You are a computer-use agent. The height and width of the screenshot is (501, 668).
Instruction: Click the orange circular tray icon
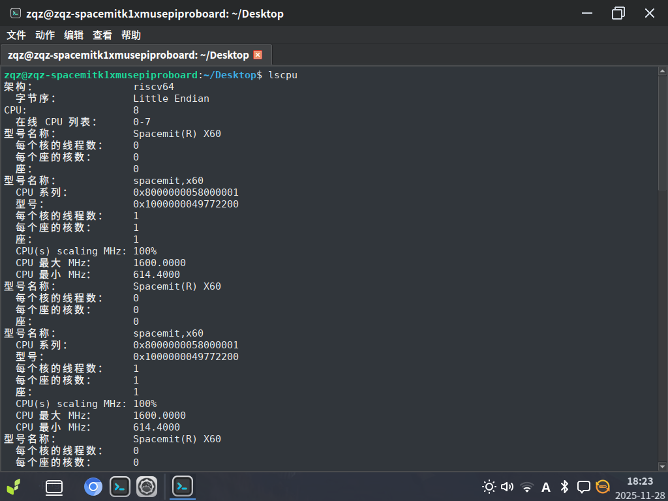602,487
